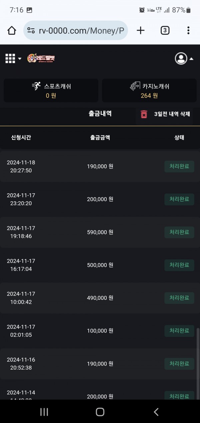Viewport: 200px width, 423px height.
Task: Tap the site settings icon in address bar
Action: [31, 31]
